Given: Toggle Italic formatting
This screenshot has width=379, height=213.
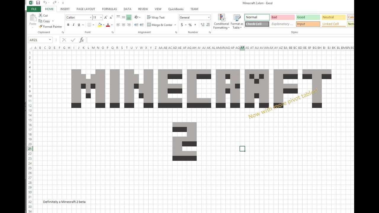Looking at the screenshot, I should pyautogui.click(x=73, y=25).
